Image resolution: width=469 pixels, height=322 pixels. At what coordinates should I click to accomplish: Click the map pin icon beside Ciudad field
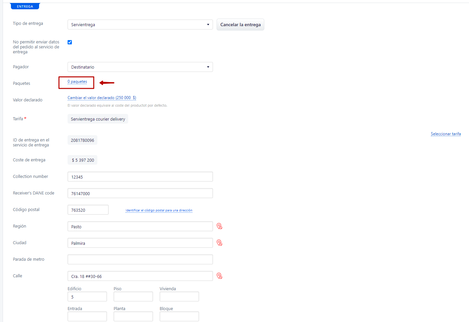click(219, 243)
